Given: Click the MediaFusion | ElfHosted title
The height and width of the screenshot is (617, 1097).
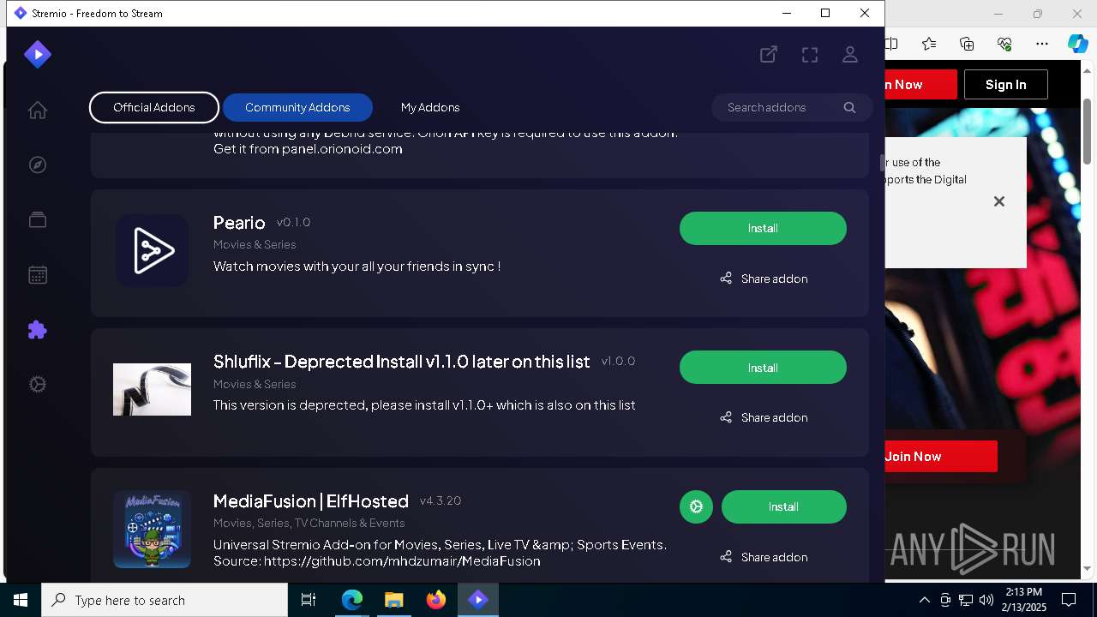Looking at the screenshot, I should (311, 501).
